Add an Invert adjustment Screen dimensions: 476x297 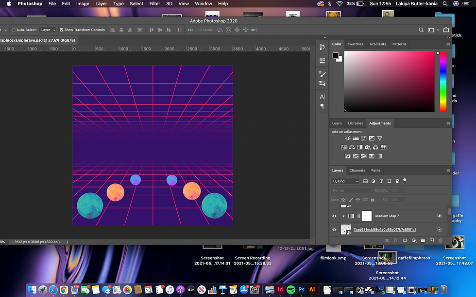[x=348, y=156]
